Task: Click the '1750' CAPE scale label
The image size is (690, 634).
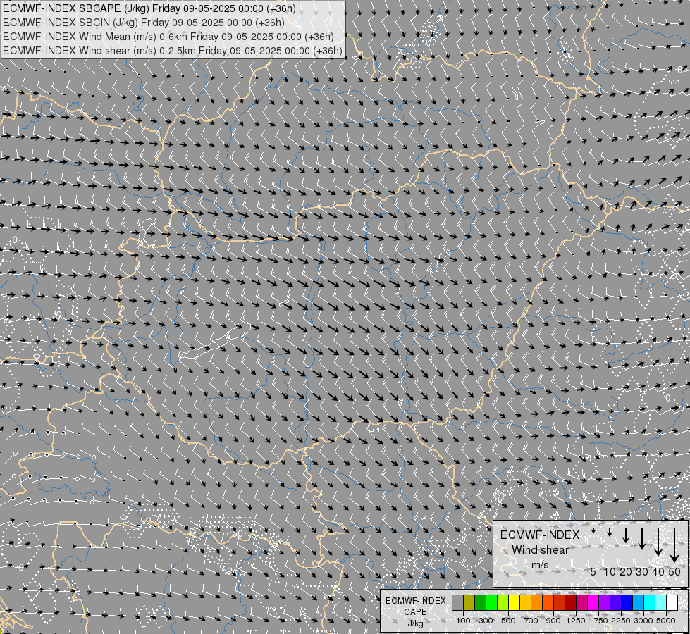Action: coord(598,621)
